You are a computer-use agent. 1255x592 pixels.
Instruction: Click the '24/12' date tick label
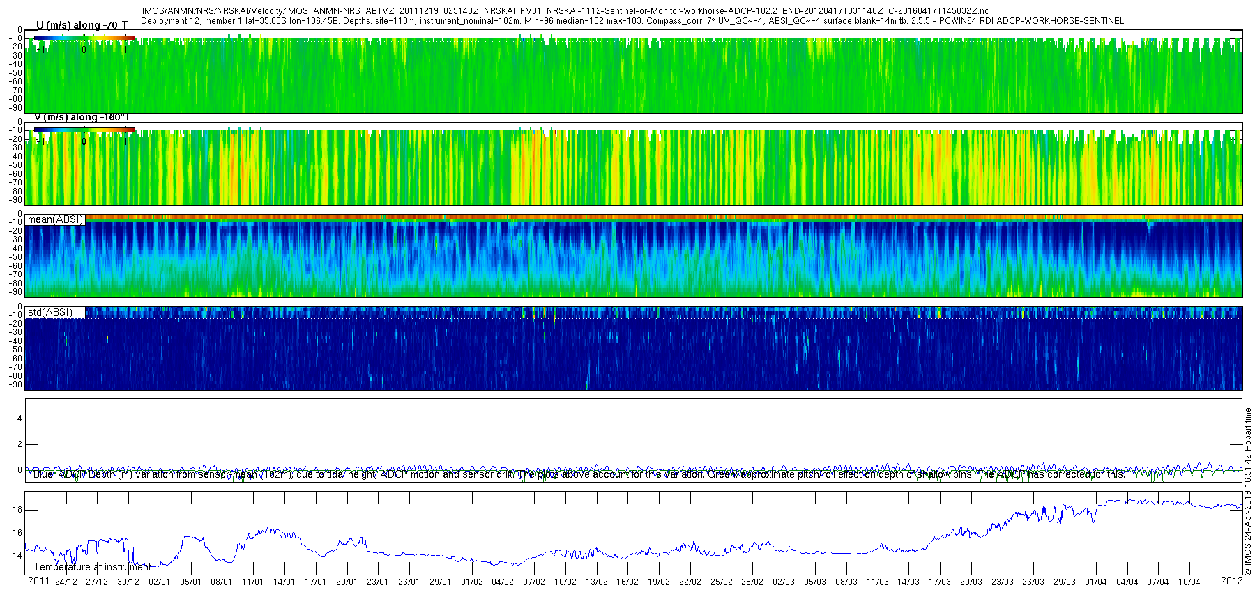click(66, 582)
